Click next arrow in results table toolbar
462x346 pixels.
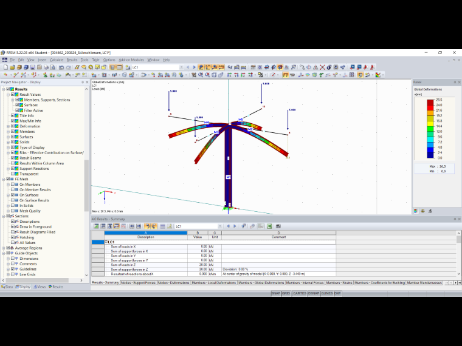[x=235, y=226]
